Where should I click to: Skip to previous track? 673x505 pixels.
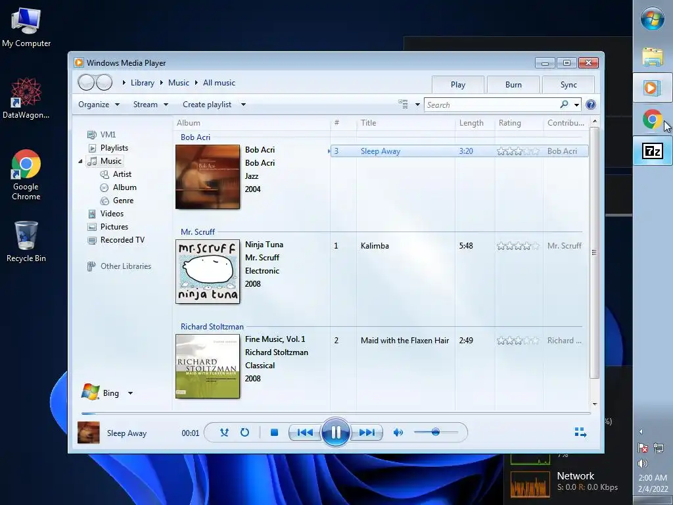(x=305, y=433)
